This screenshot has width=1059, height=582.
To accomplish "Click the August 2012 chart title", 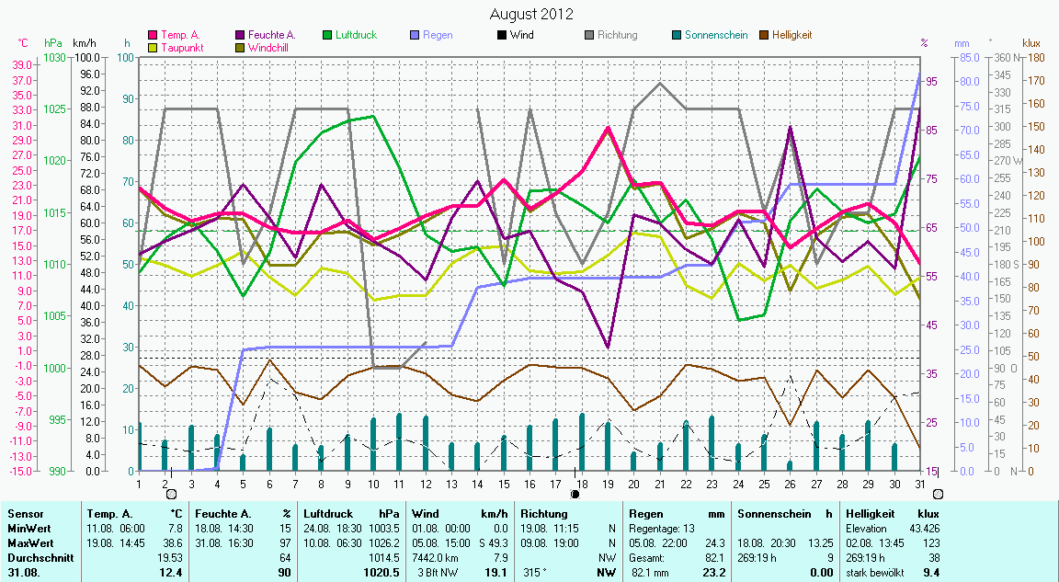I will [531, 14].
